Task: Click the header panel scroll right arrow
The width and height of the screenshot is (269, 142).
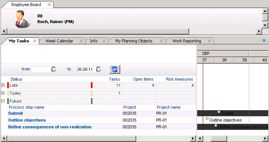Action: coord(259,31)
